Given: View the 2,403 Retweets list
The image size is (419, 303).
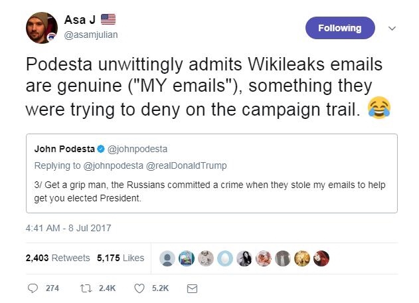Looking at the screenshot, I should [x=58, y=258].
